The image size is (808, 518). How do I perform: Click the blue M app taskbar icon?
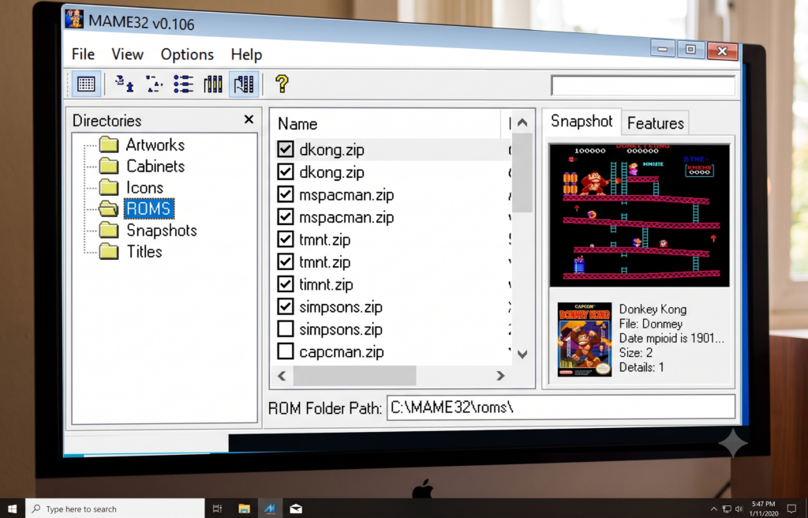270,509
